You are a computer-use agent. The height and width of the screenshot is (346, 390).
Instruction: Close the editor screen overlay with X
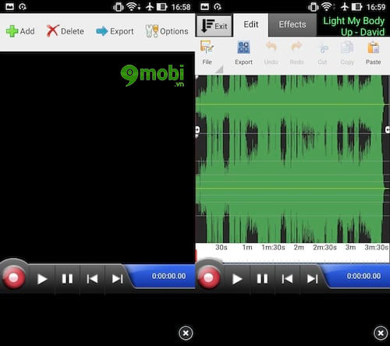381,333
